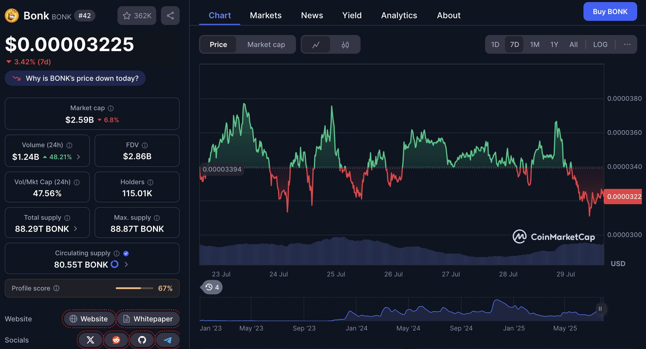Click the Holders info icon
Image resolution: width=646 pixels, height=349 pixels.
click(x=150, y=182)
